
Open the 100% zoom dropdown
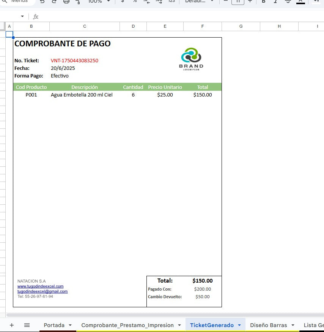[x=99, y=1]
